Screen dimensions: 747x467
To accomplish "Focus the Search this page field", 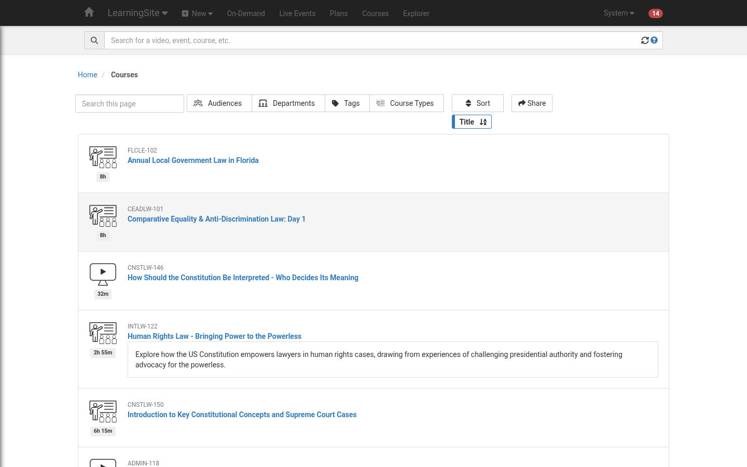I will pyautogui.click(x=130, y=104).
